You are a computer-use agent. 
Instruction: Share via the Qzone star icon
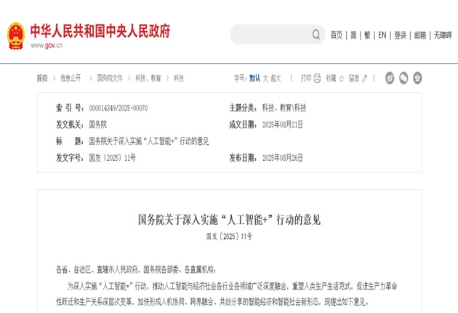[416, 78]
